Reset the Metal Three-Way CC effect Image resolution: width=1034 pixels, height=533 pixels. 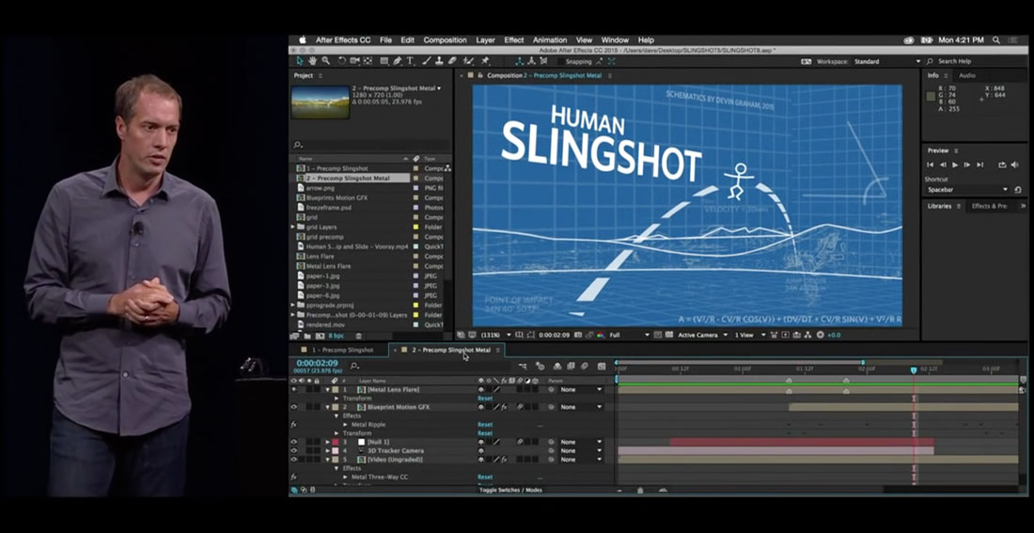click(x=485, y=477)
